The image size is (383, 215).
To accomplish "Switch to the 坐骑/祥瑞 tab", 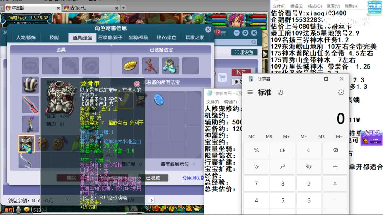I will (139, 37).
